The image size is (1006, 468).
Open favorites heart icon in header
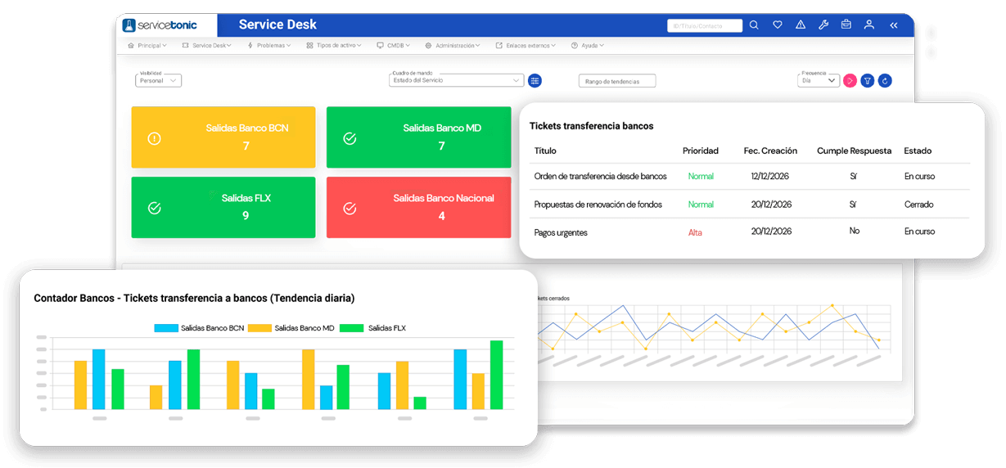tap(778, 25)
